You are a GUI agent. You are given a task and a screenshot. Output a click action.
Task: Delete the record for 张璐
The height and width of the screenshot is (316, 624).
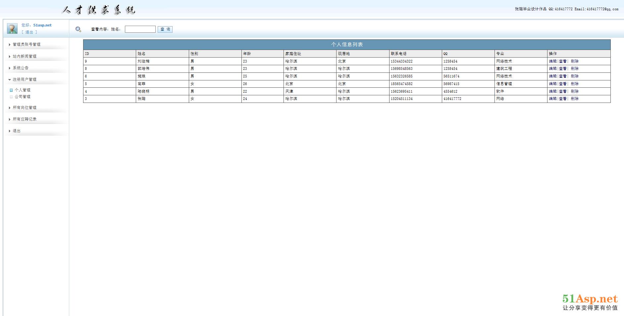point(575,99)
